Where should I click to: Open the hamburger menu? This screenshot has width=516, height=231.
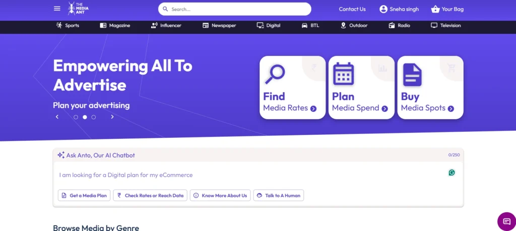click(x=57, y=9)
